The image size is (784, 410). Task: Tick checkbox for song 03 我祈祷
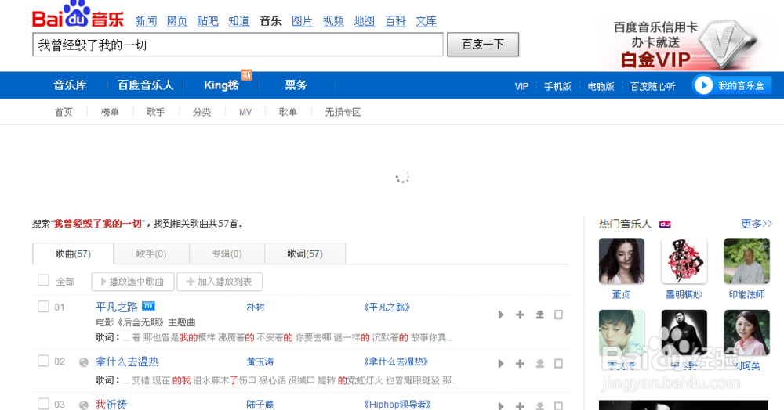[43, 404]
